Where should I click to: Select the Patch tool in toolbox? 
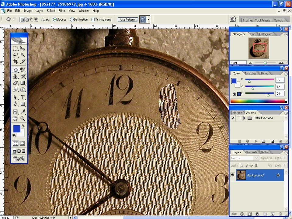pyautogui.click(x=16, y=70)
